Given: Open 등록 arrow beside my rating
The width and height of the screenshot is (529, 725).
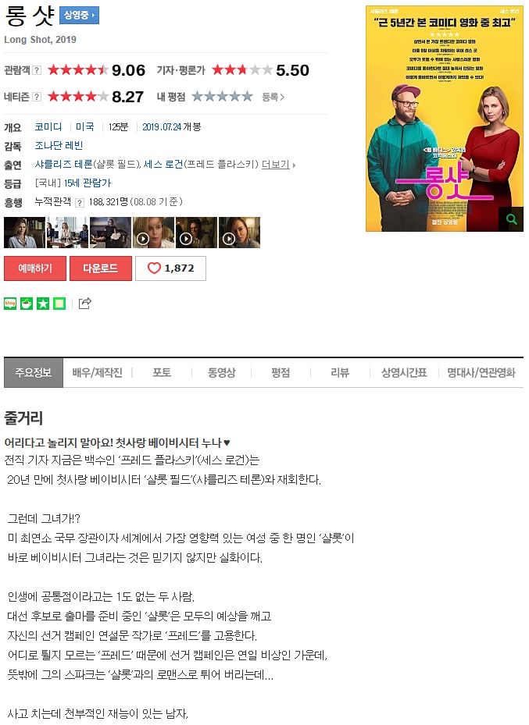Looking at the screenshot, I should pyautogui.click(x=273, y=97).
